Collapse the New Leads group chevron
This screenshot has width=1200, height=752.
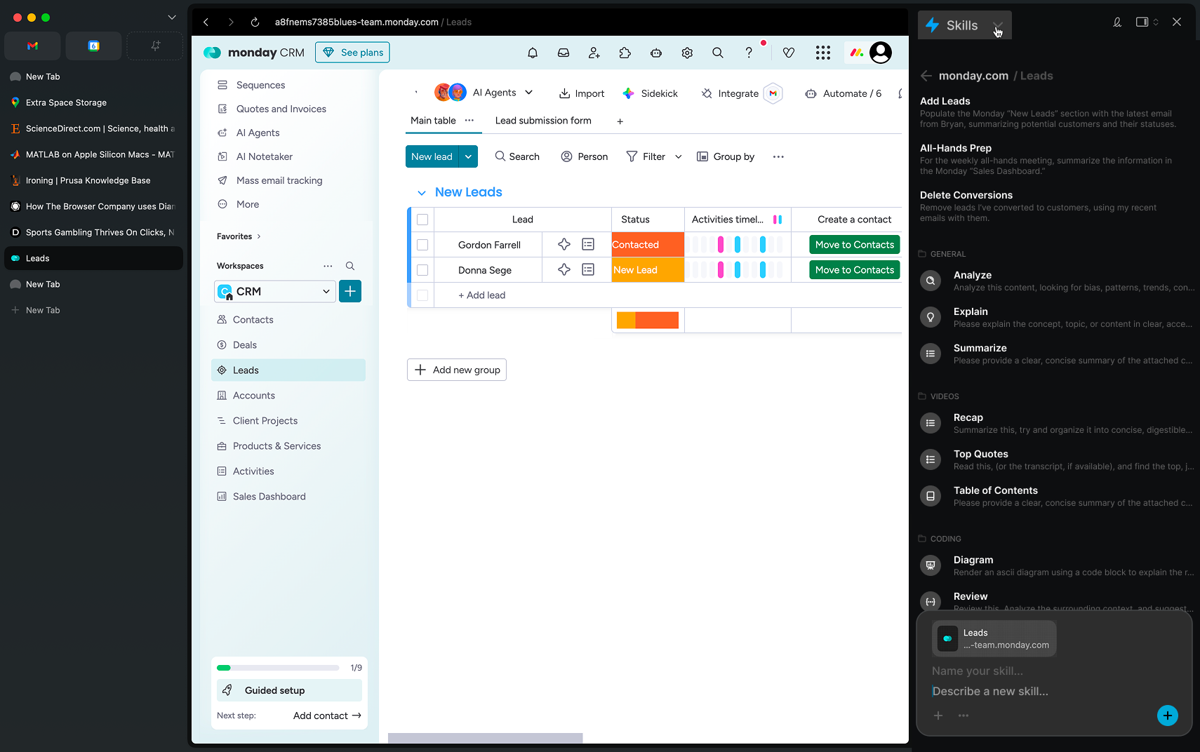coord(422,193)
